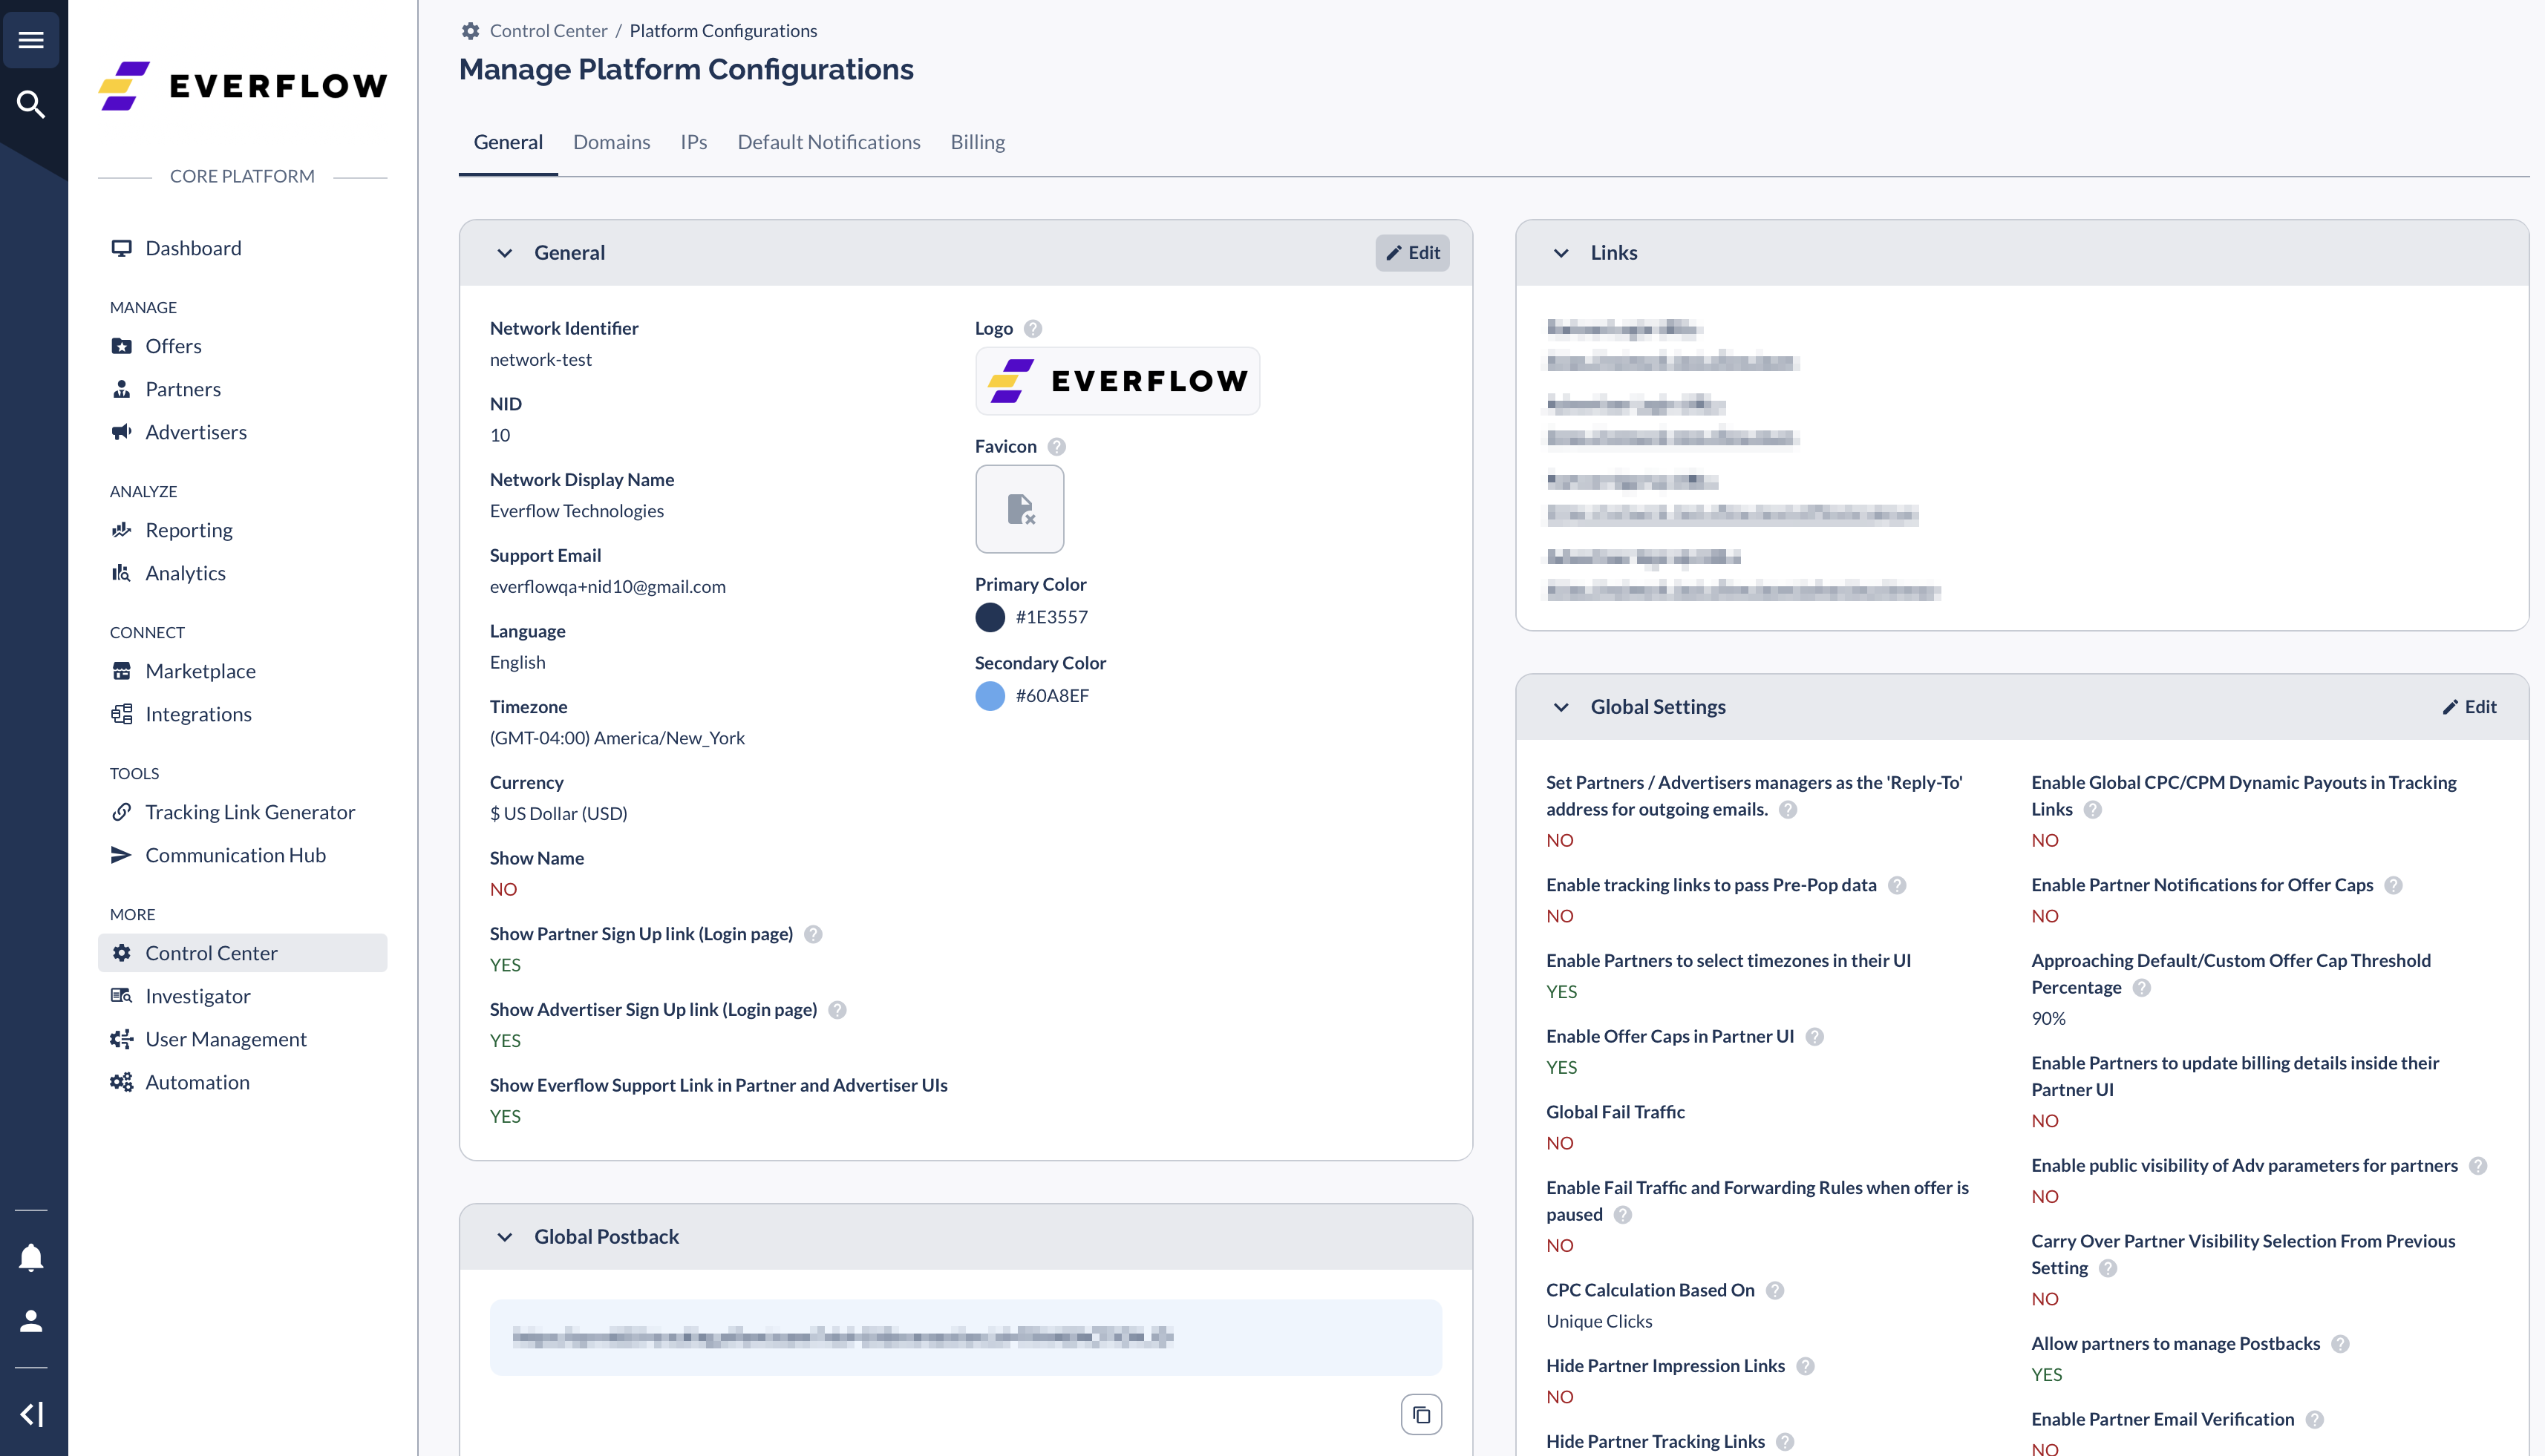Click support email everflowqa+nid10@gmail.com
Viewport: 2545px width, 1456px height.
(x=607, y=587)
